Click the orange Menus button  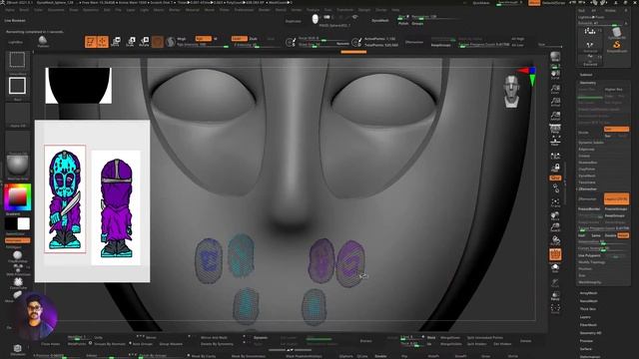point(534,3)
